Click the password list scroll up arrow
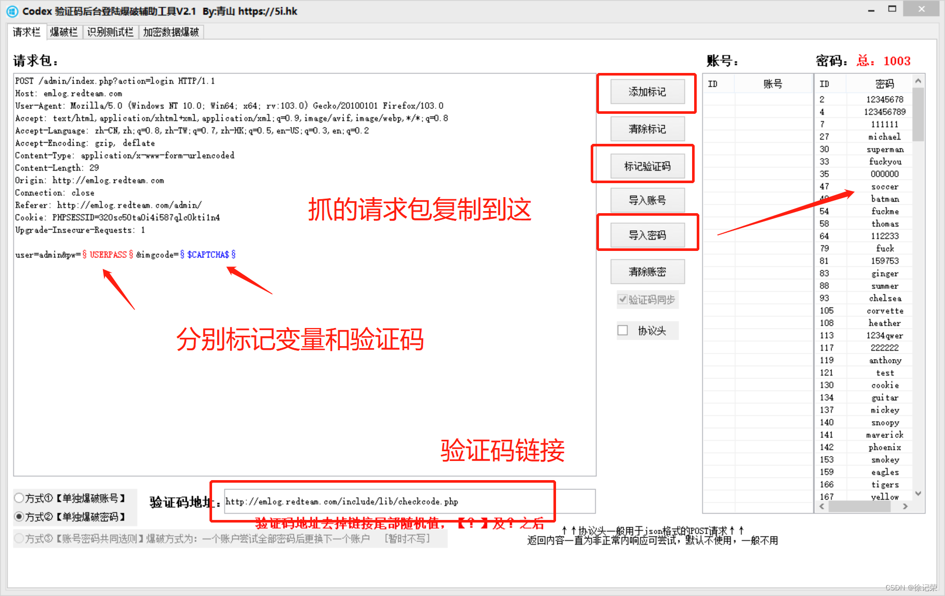The width and height of the screenshot is (945, 596). (918, 81)
